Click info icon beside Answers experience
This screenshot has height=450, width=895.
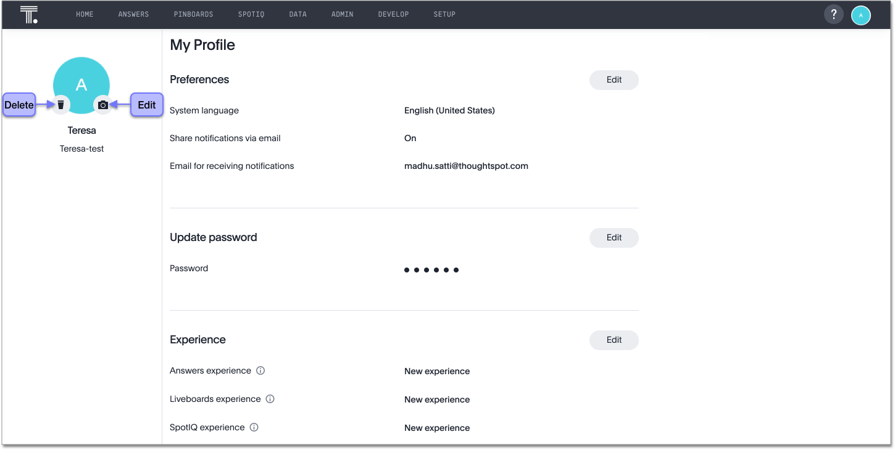pyautogui.click(x=260, y=371)
